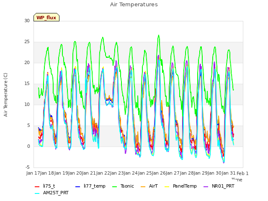Screen dimensions: 268x201
Task: Click the y-axis value -5
Action: (x=28, y=167)
